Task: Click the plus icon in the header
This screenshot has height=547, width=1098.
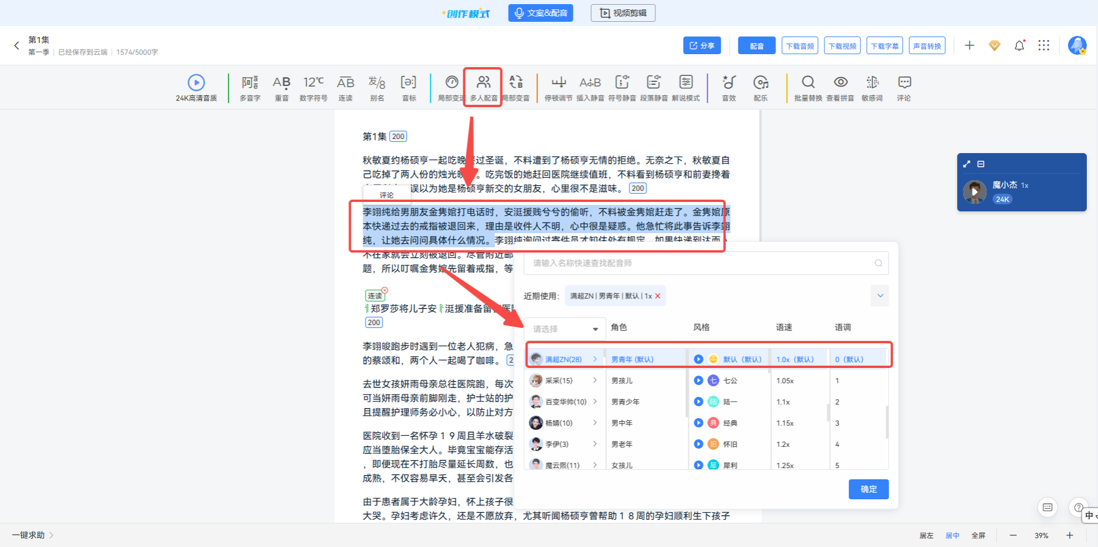Action: click(x=970, y=45)
